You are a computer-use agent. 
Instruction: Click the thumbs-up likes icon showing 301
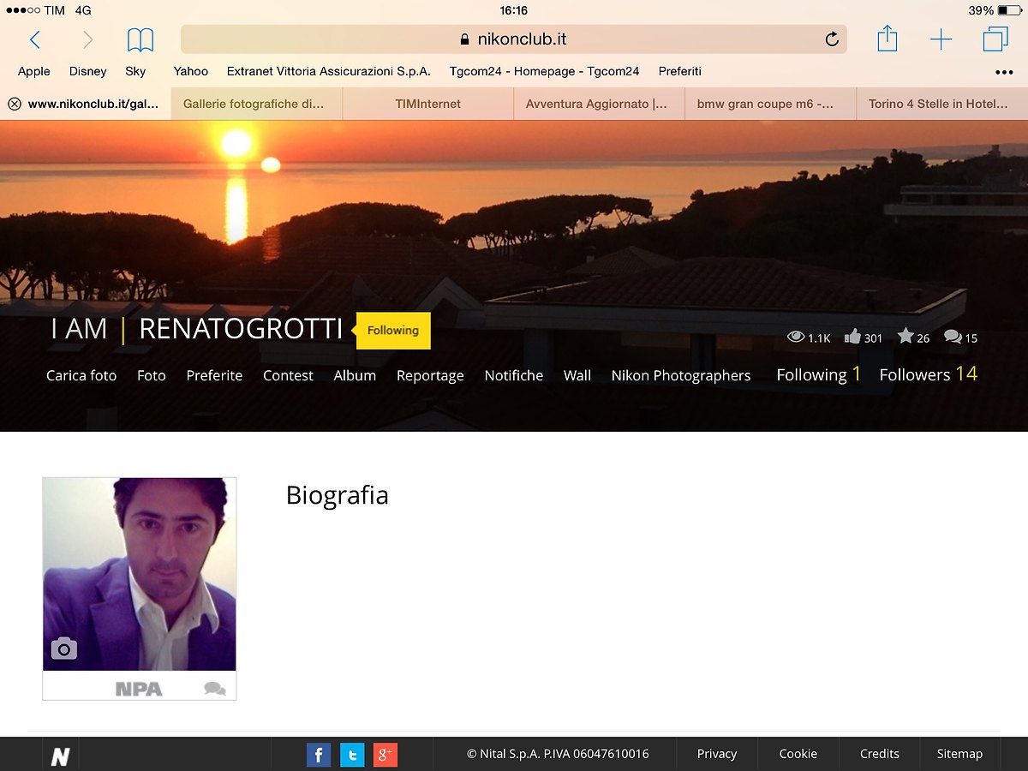[852, 337]
